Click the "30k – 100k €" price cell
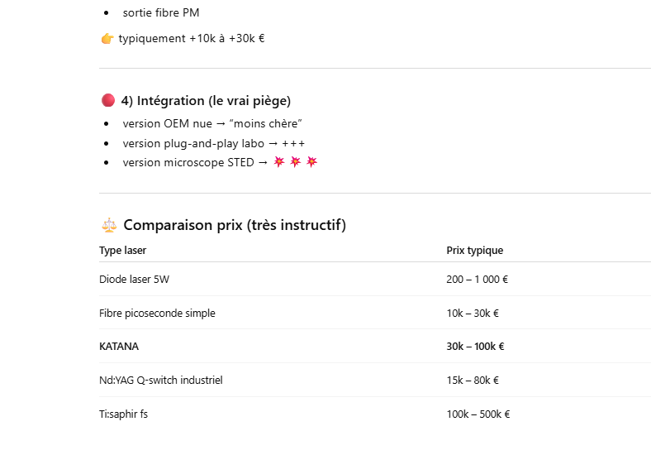651x455 pixels. click(475, 347)
